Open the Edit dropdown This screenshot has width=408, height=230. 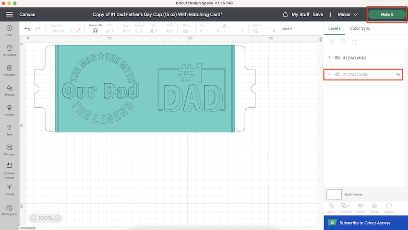click(x=110, y=31)
